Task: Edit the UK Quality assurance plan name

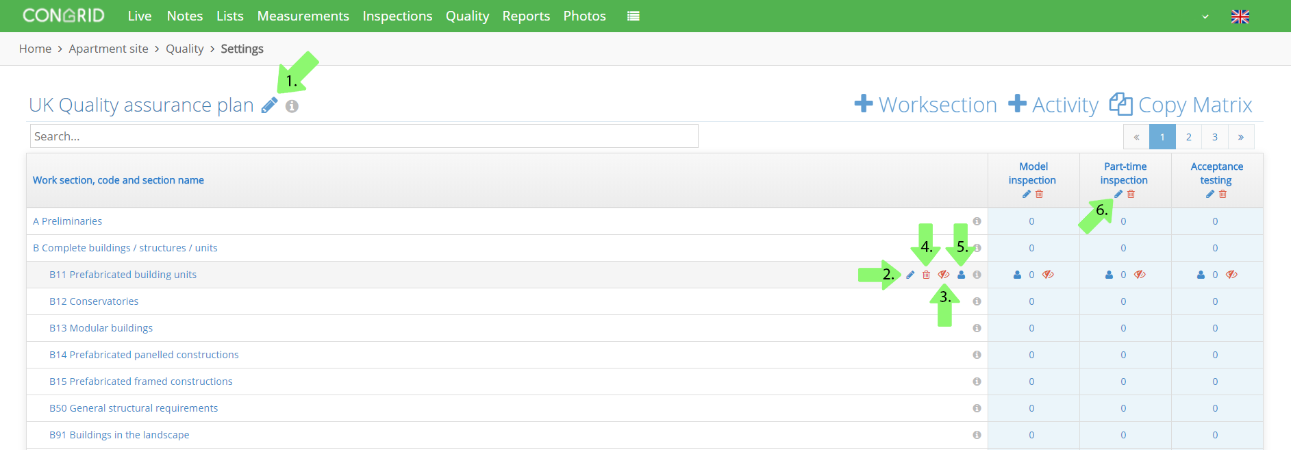Action: (x=270, y=105)
